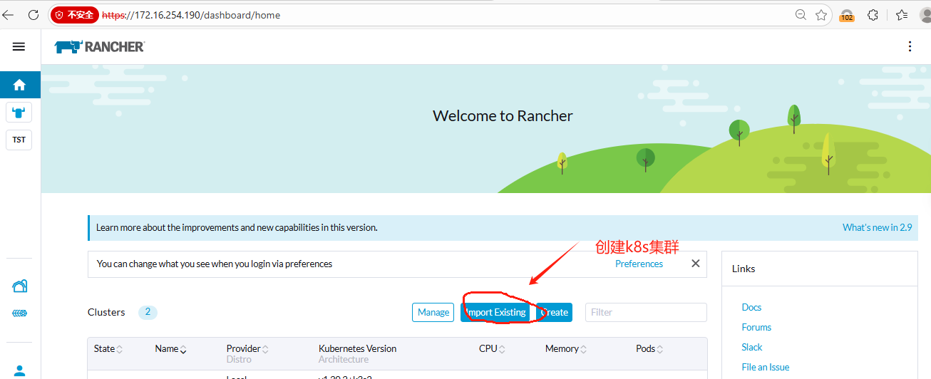Sort clusters by State column
Screen dimensions: 931x379
pos(108,348)
